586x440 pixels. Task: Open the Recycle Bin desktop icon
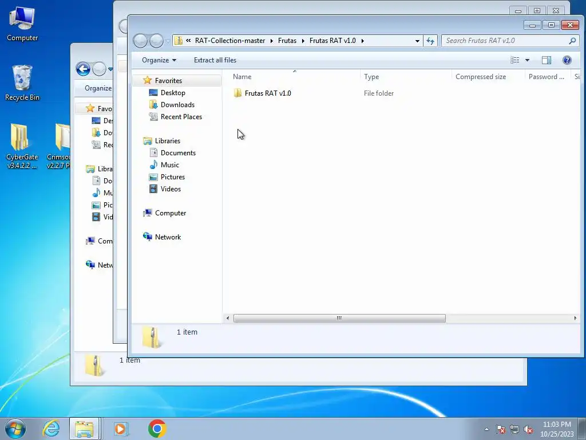click(x=22, y=83)
